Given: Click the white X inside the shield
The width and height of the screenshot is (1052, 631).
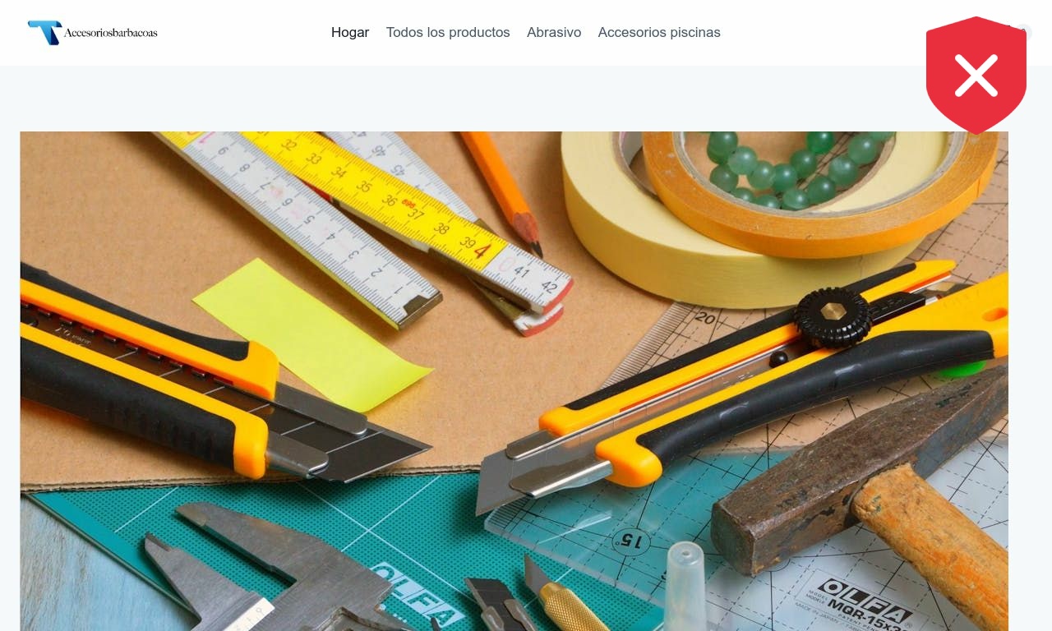Looking at the screenshot, I should (976, 76).
